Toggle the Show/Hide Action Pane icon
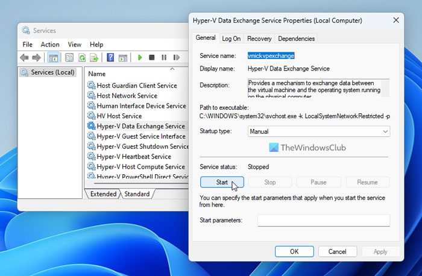 [123, 58]
